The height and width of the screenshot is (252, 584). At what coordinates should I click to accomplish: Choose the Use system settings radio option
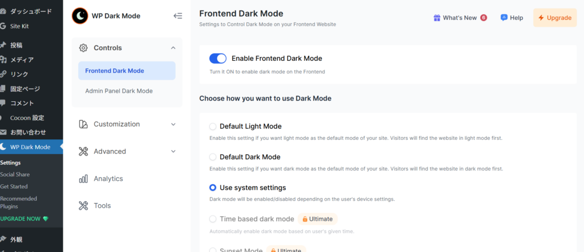[x=213, y=188]
